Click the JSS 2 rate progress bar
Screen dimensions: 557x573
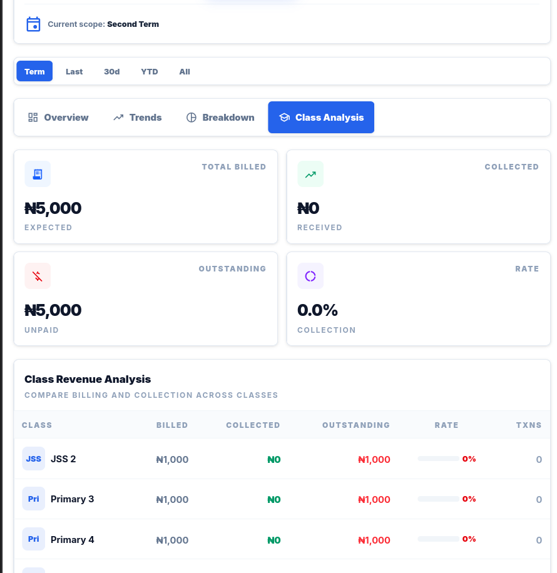(439, 459)
